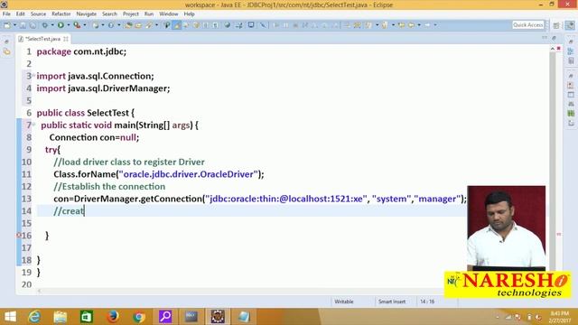Collapse the main method fold on line 7
578x325 pixels.
33,125
